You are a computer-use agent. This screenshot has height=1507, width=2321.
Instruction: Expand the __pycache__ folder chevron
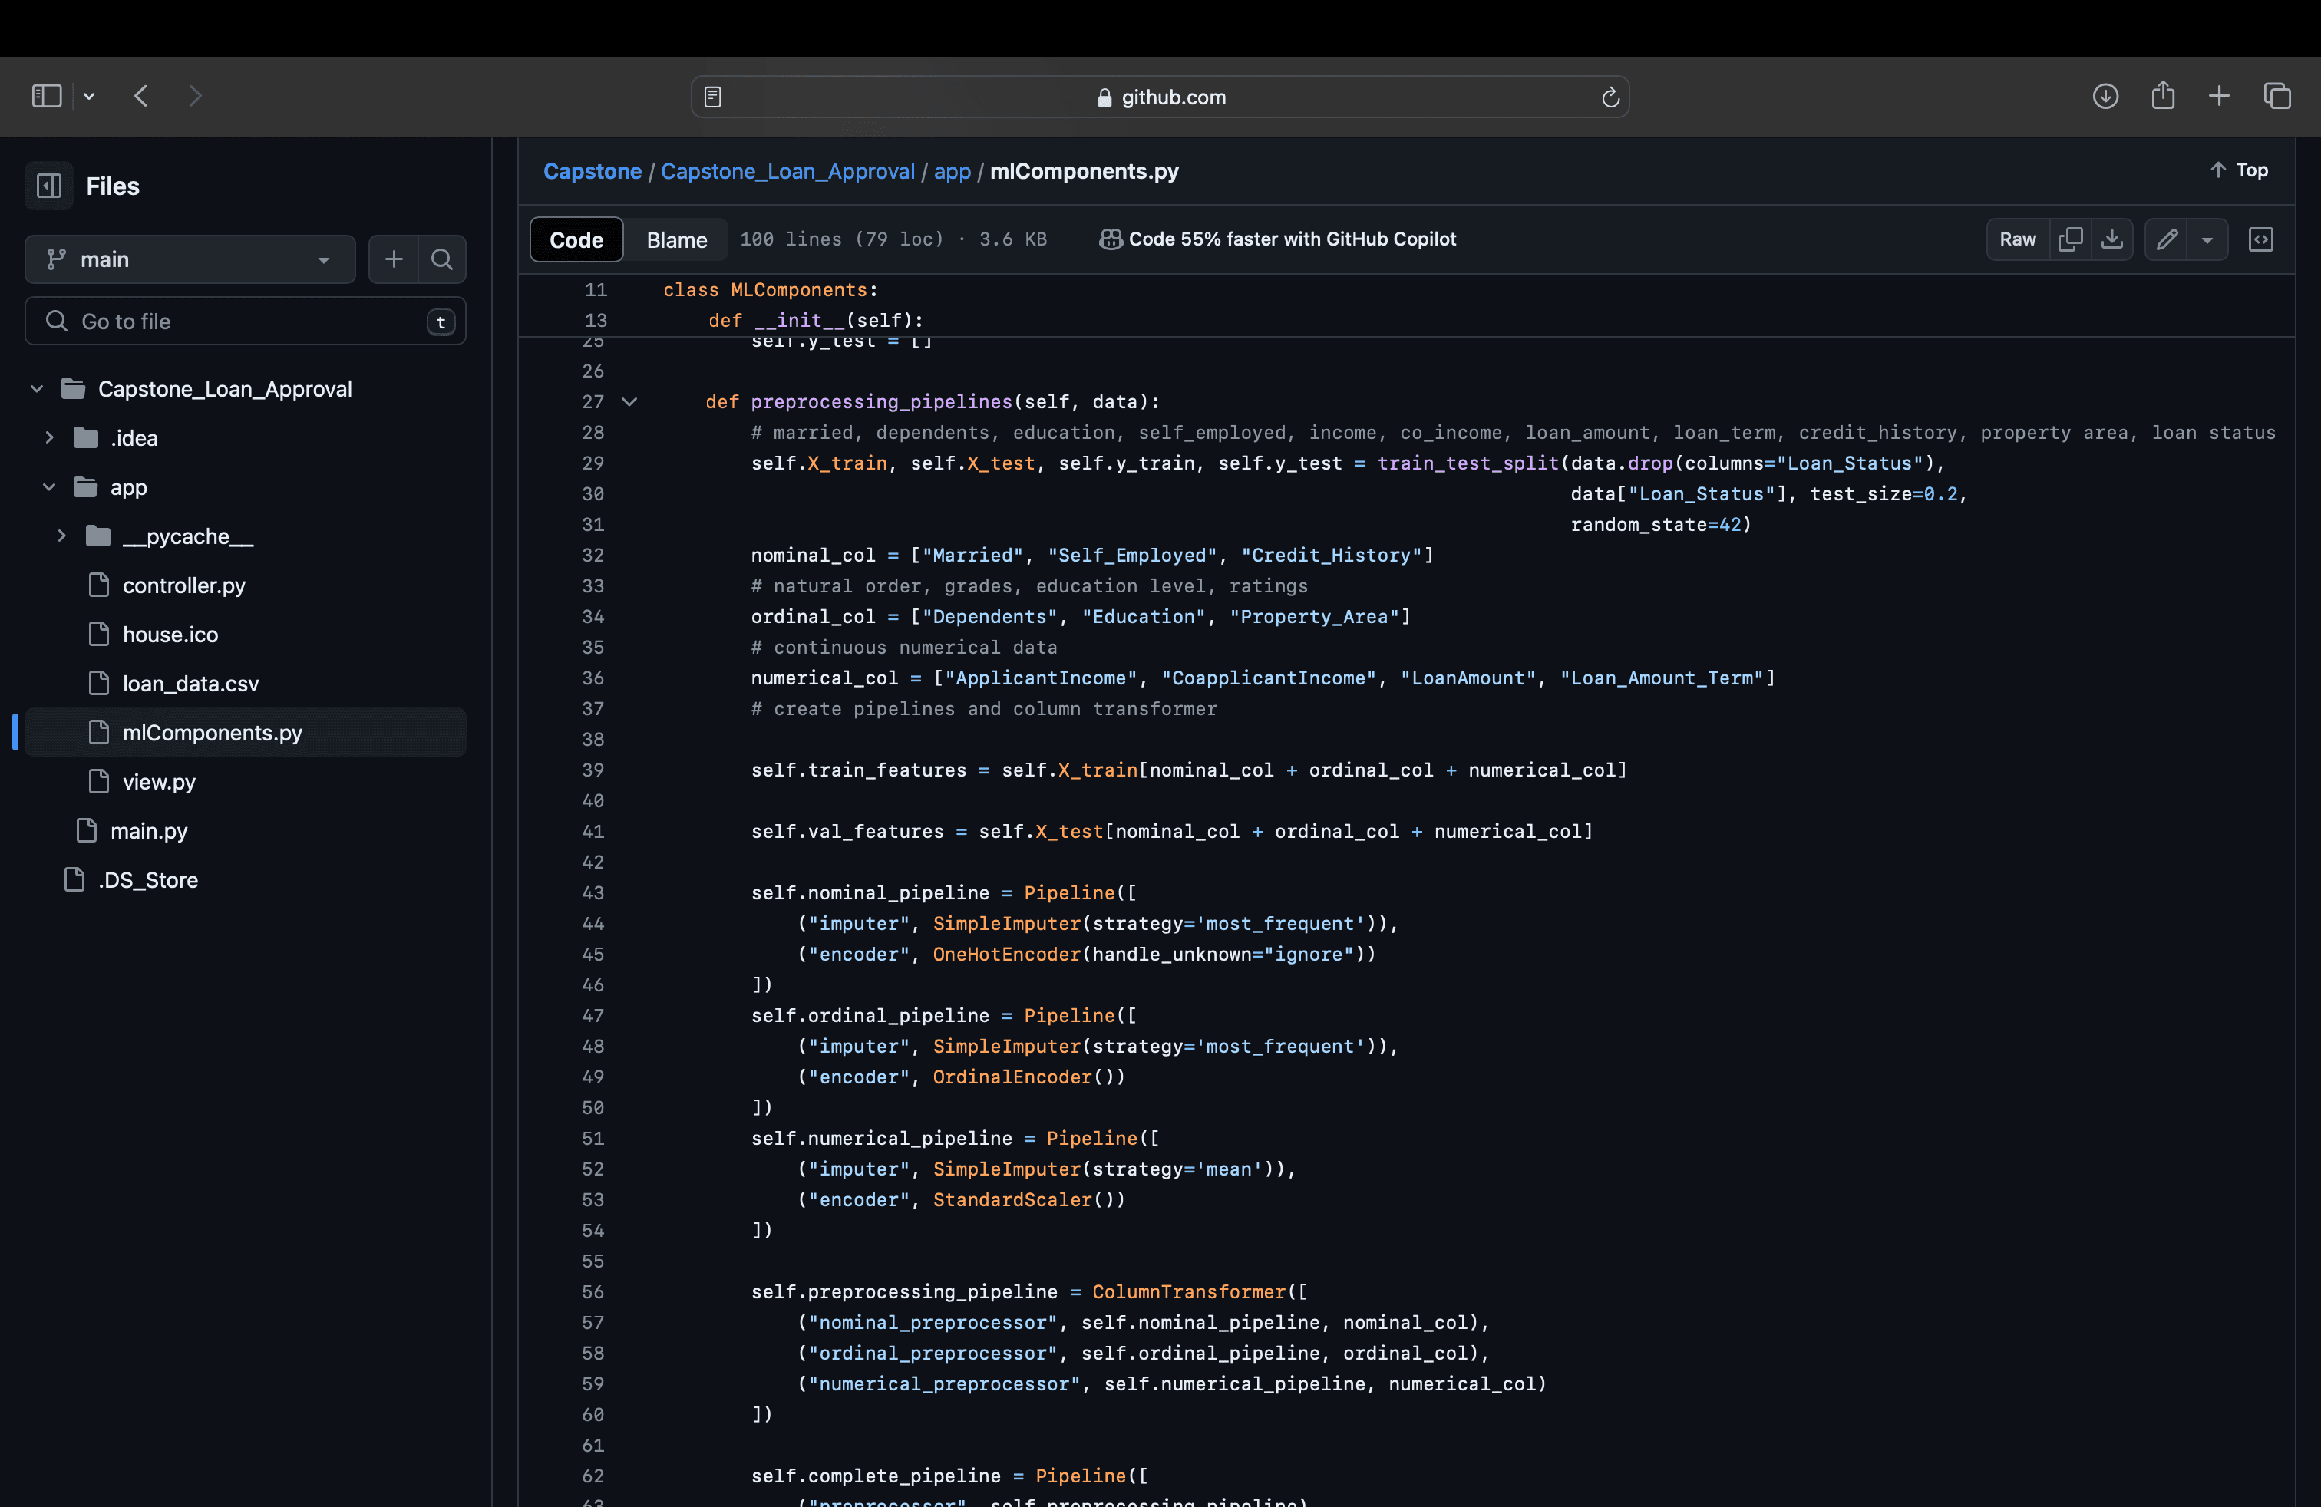click(61, 536)
